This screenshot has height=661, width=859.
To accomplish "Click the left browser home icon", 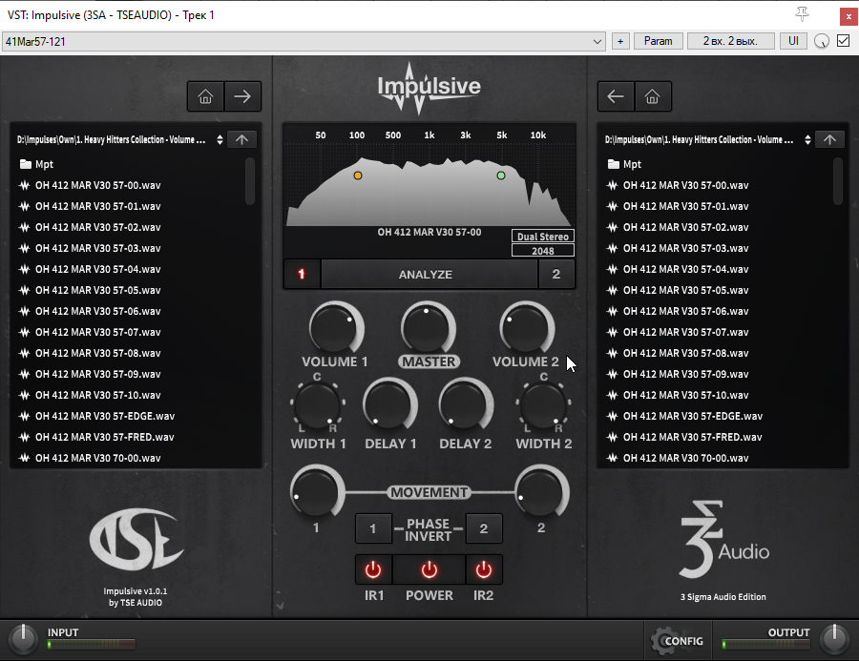I will click(x=205, y=96).
